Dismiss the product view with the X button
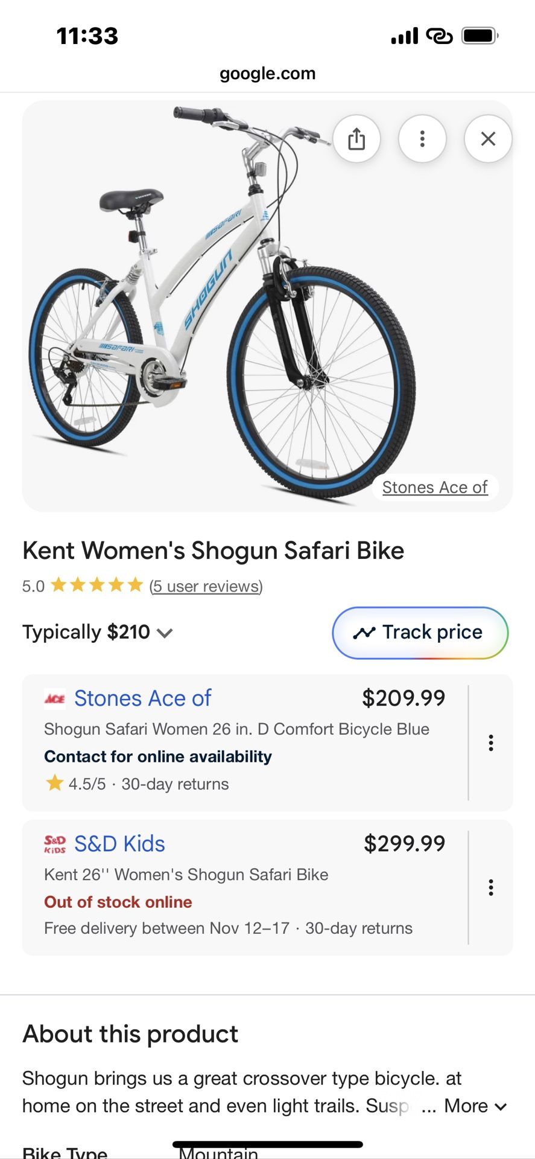The image size is (535, 1159). tap(488, 138)
